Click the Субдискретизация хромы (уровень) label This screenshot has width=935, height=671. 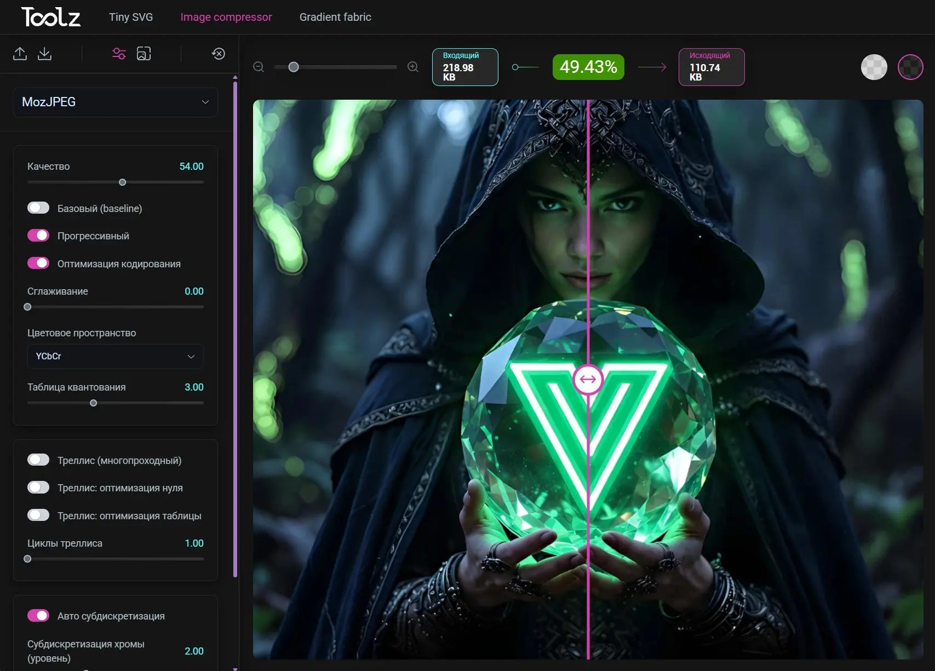[86, 651]
